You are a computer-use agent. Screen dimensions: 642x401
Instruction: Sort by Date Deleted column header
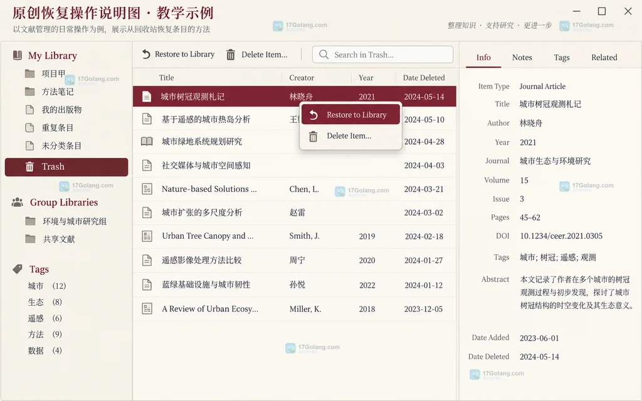424,78
